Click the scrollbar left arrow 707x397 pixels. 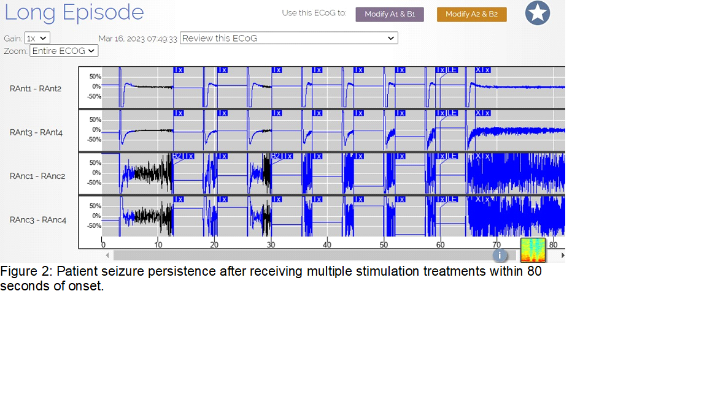pos(107,255)
